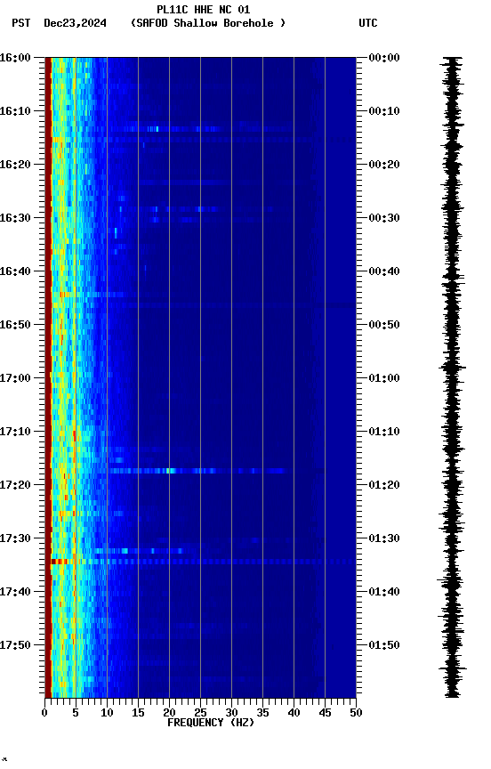Click the 17:20 PST time label

click(15, 485)
